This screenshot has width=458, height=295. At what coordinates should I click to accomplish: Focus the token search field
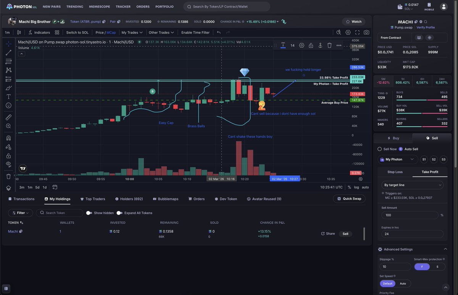point(60,213)
